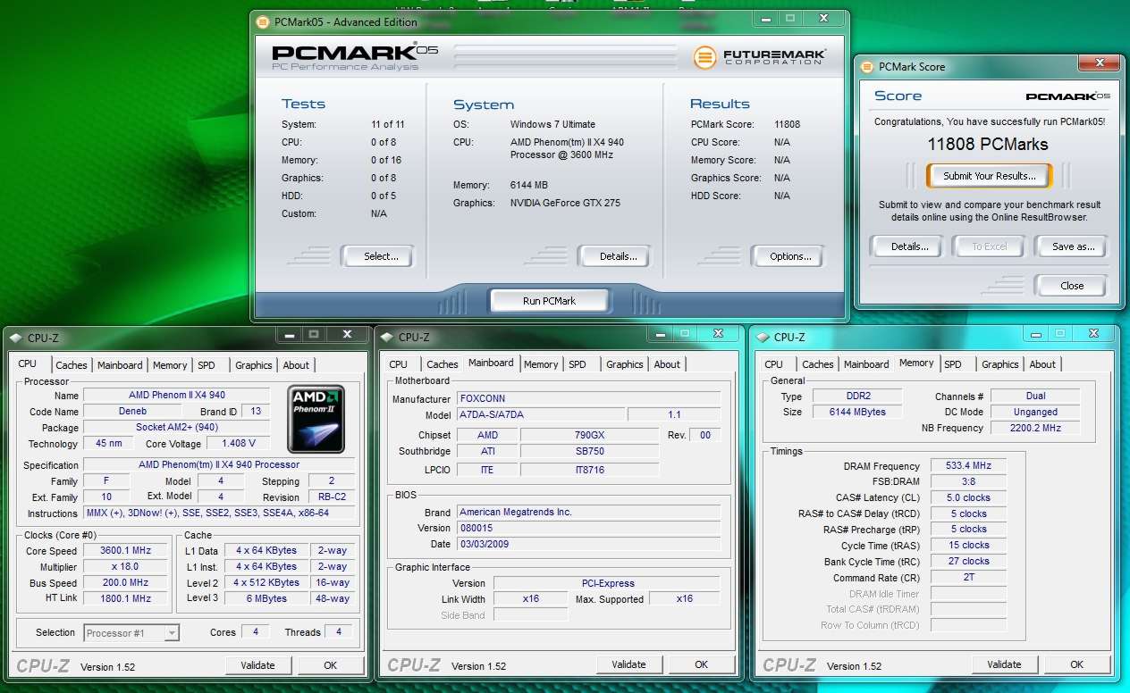
Task: Click OK in the Memory window
Action: point(1076,664)
